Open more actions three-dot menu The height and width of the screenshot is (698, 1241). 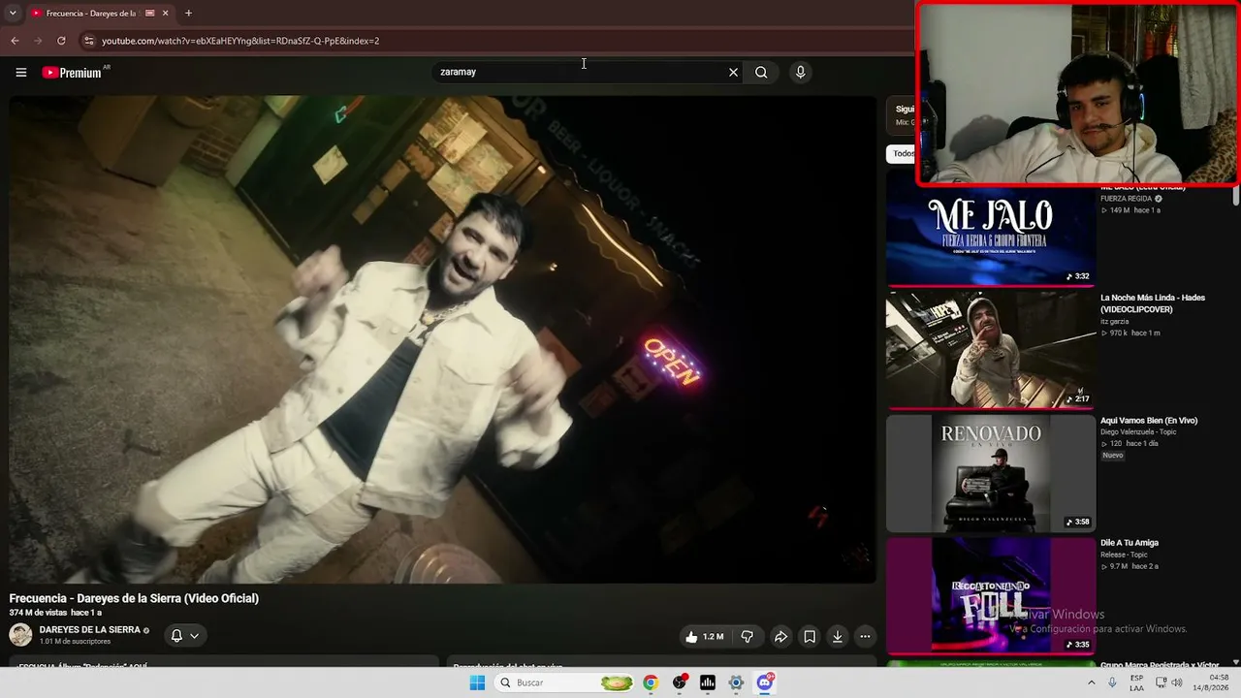pos(865,637)
